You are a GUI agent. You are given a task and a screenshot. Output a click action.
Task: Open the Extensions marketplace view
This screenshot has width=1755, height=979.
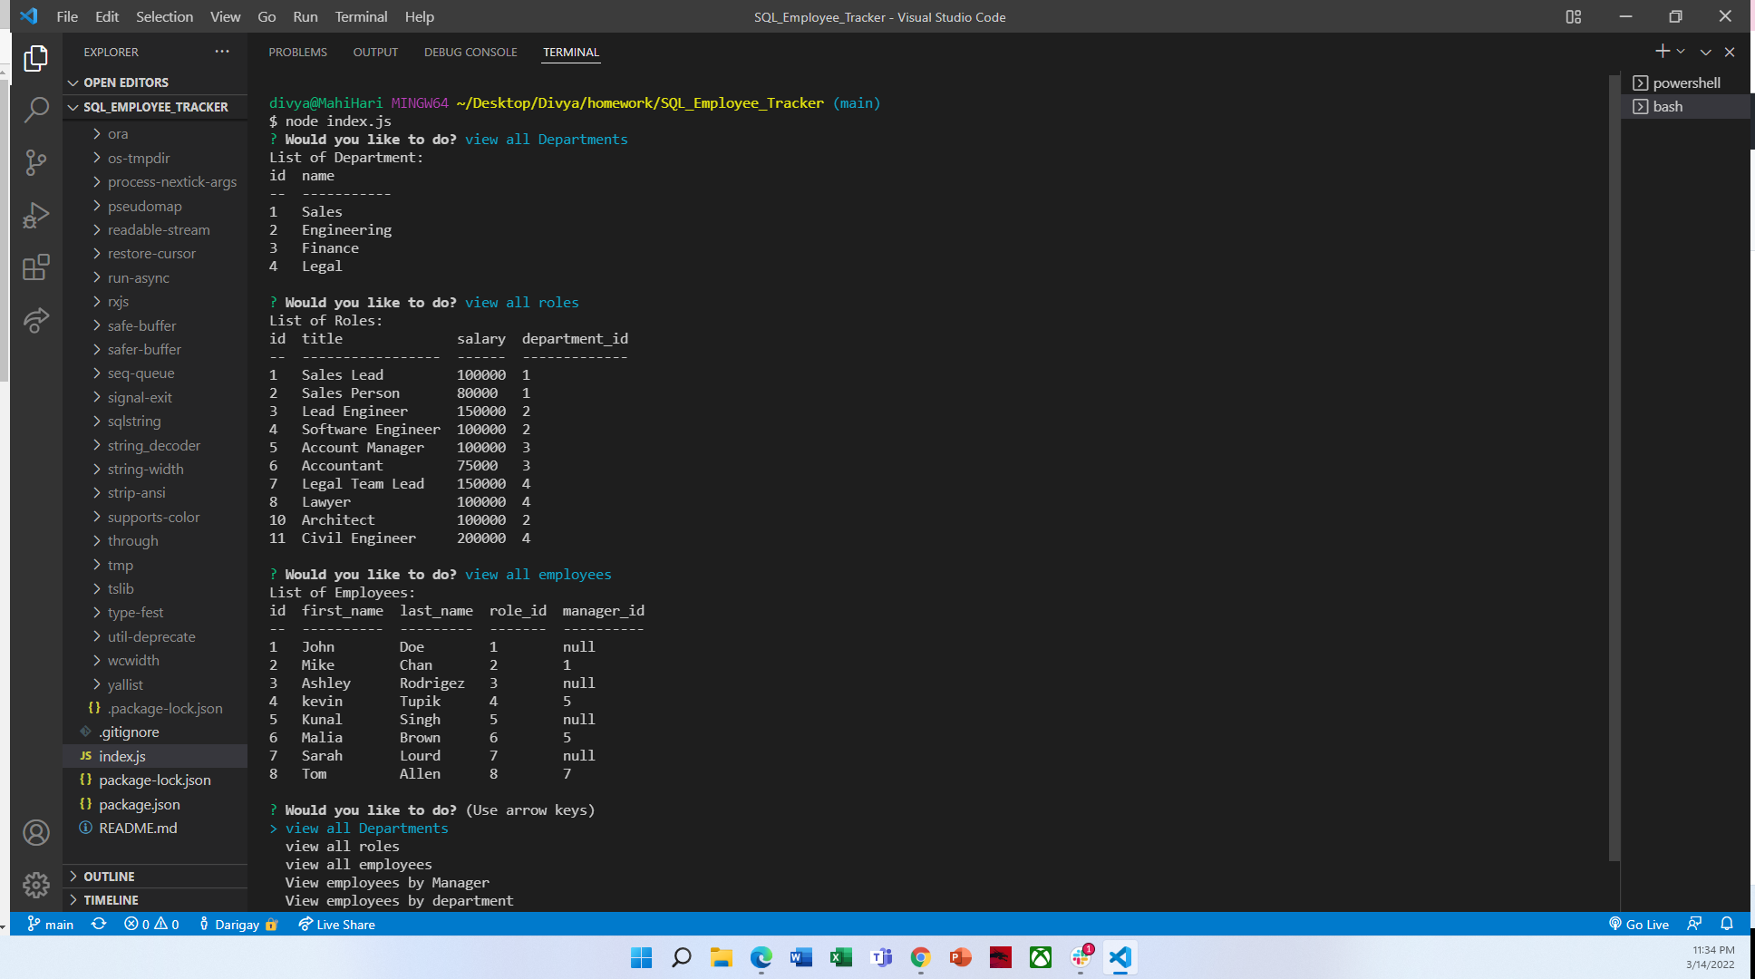[x=36, y=268]
